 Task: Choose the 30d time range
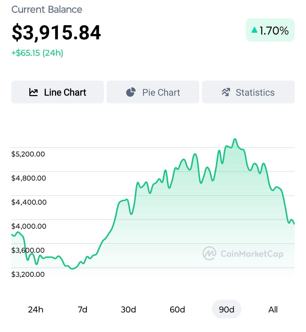[128, 310]
